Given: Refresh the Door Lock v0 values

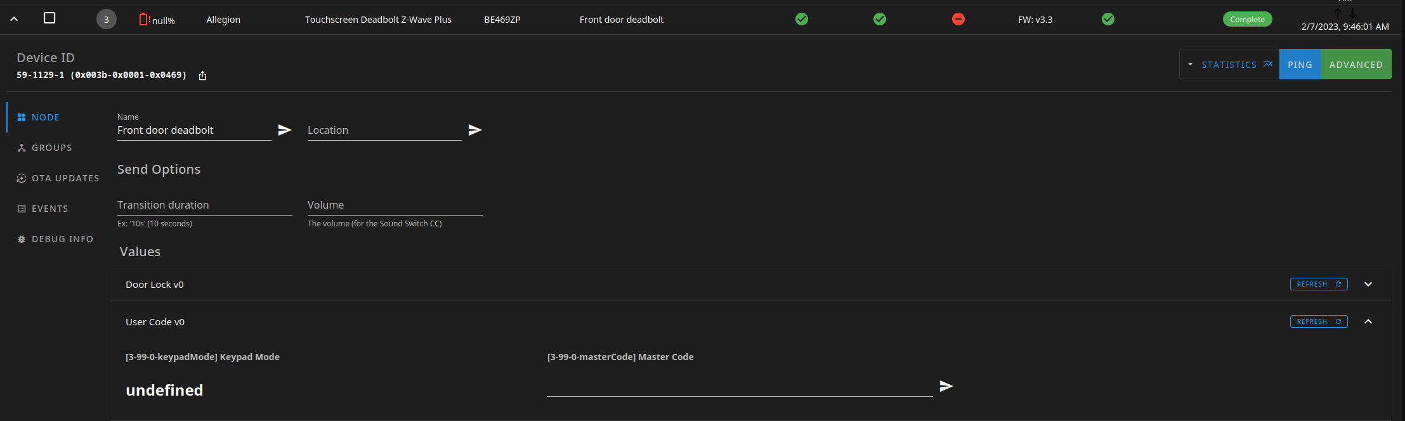Looking at the screenshot, I should pos(1319,283).
